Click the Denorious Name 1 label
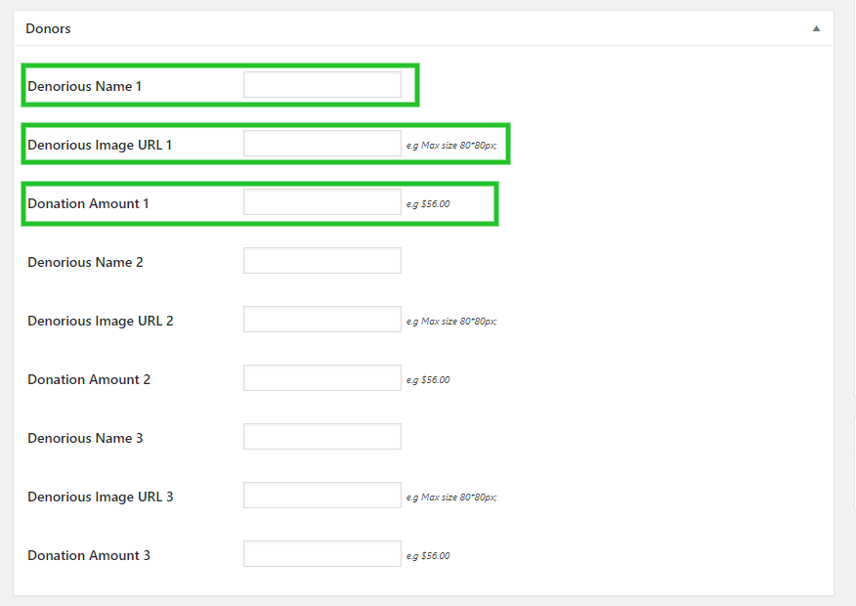This screenshot has width=856, height=606. 85,86
